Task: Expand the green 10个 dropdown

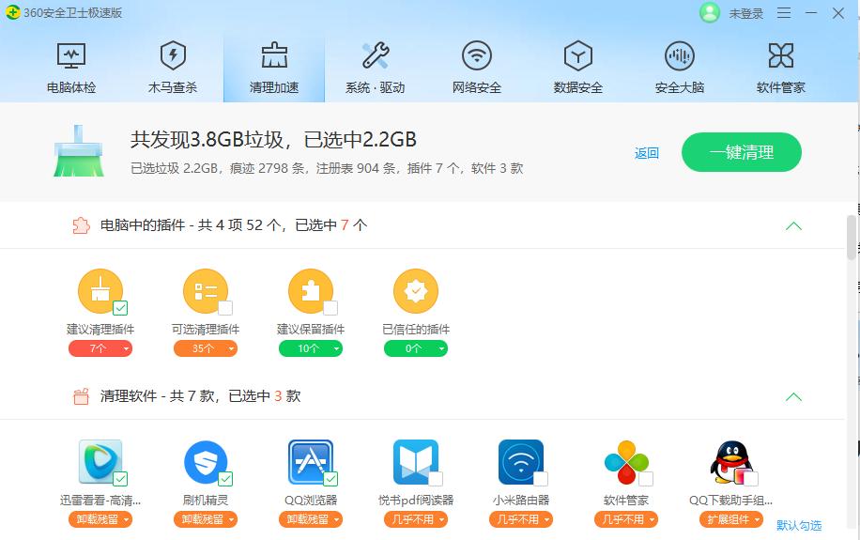Action: (311, 348)
